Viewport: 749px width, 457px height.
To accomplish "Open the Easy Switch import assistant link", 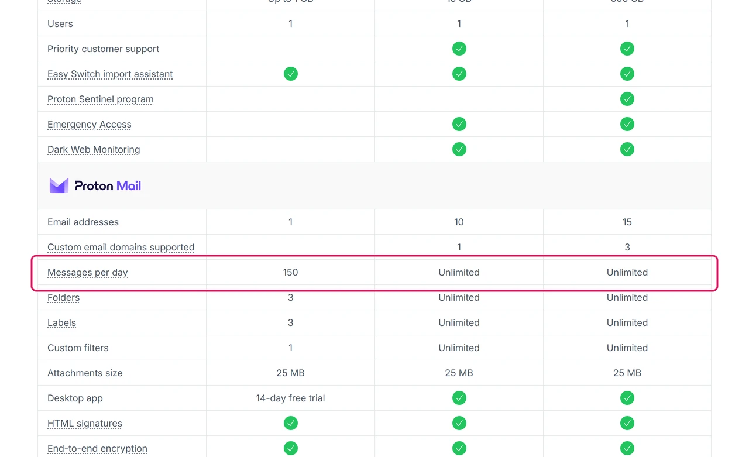I will tap(110, 74).
